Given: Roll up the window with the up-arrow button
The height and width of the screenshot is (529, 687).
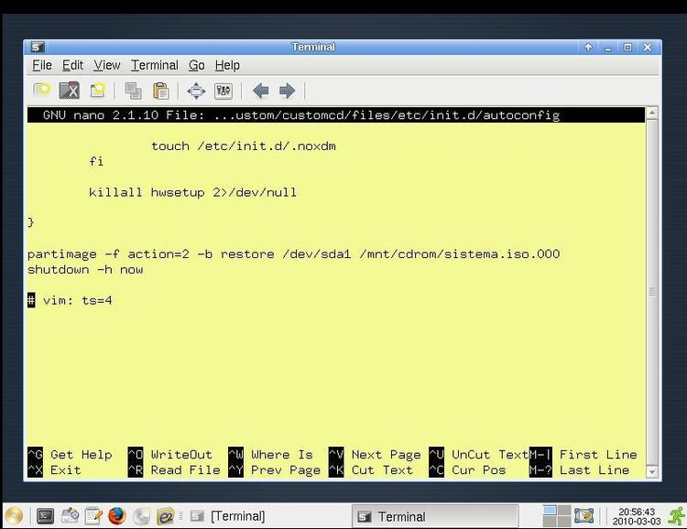Looking at the screenshot, I should pos(588,47).
